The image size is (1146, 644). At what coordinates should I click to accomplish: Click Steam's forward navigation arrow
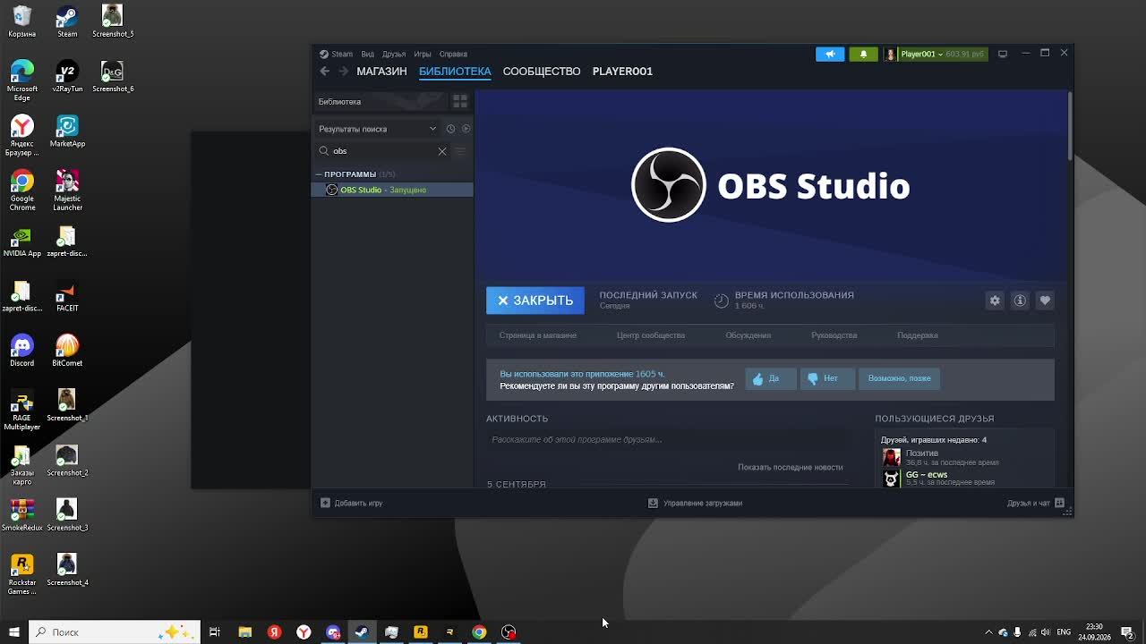343,72
